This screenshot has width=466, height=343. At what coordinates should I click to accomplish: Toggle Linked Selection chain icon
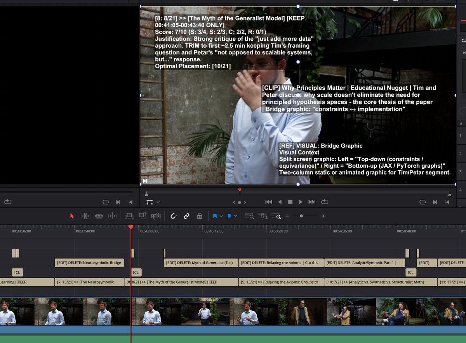[x=186, y=216]
